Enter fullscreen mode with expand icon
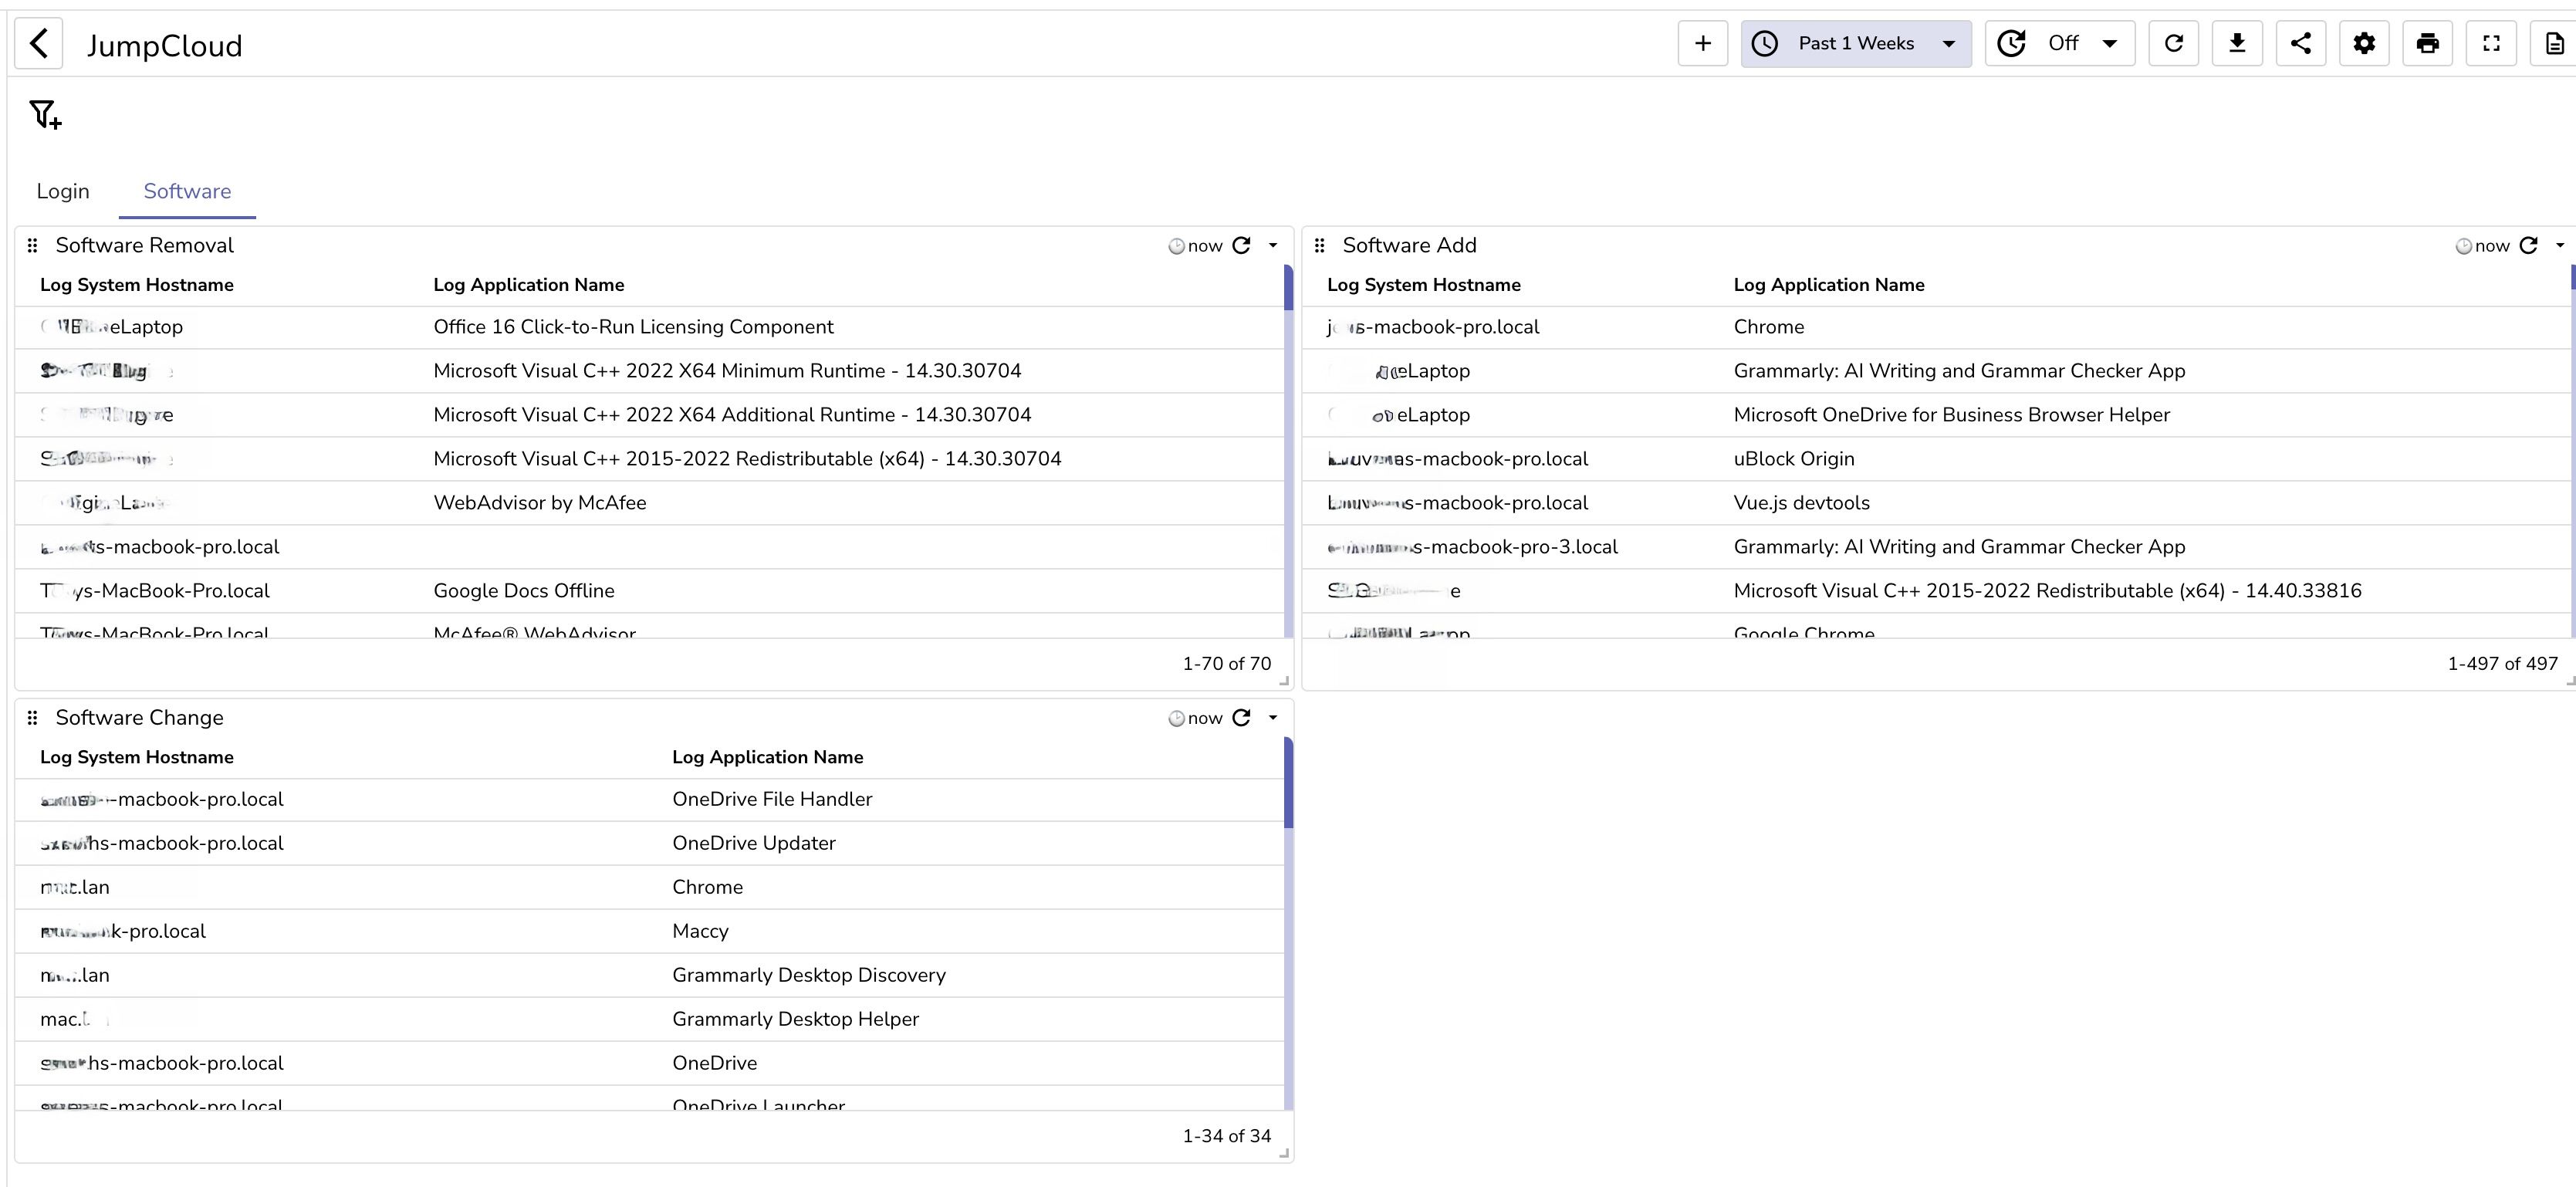The image size is (2576, 1187). 2491,44
